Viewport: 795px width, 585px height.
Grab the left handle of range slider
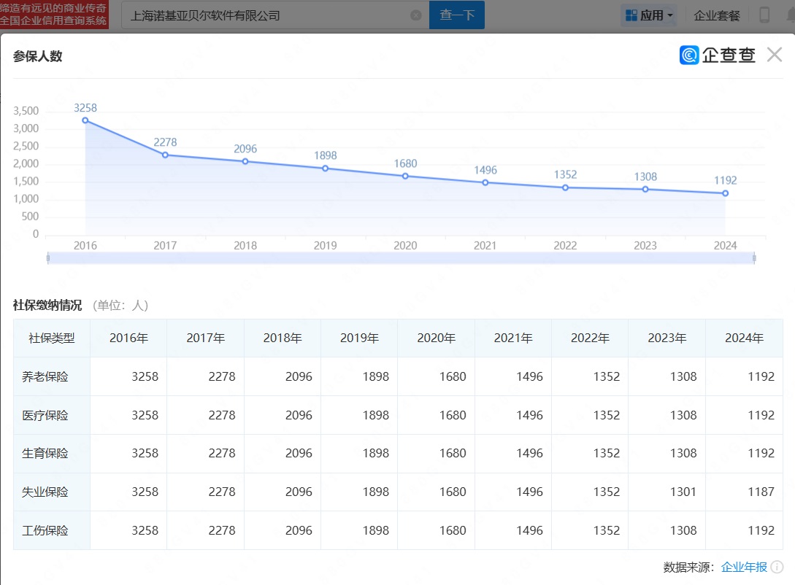click(47, 258)
